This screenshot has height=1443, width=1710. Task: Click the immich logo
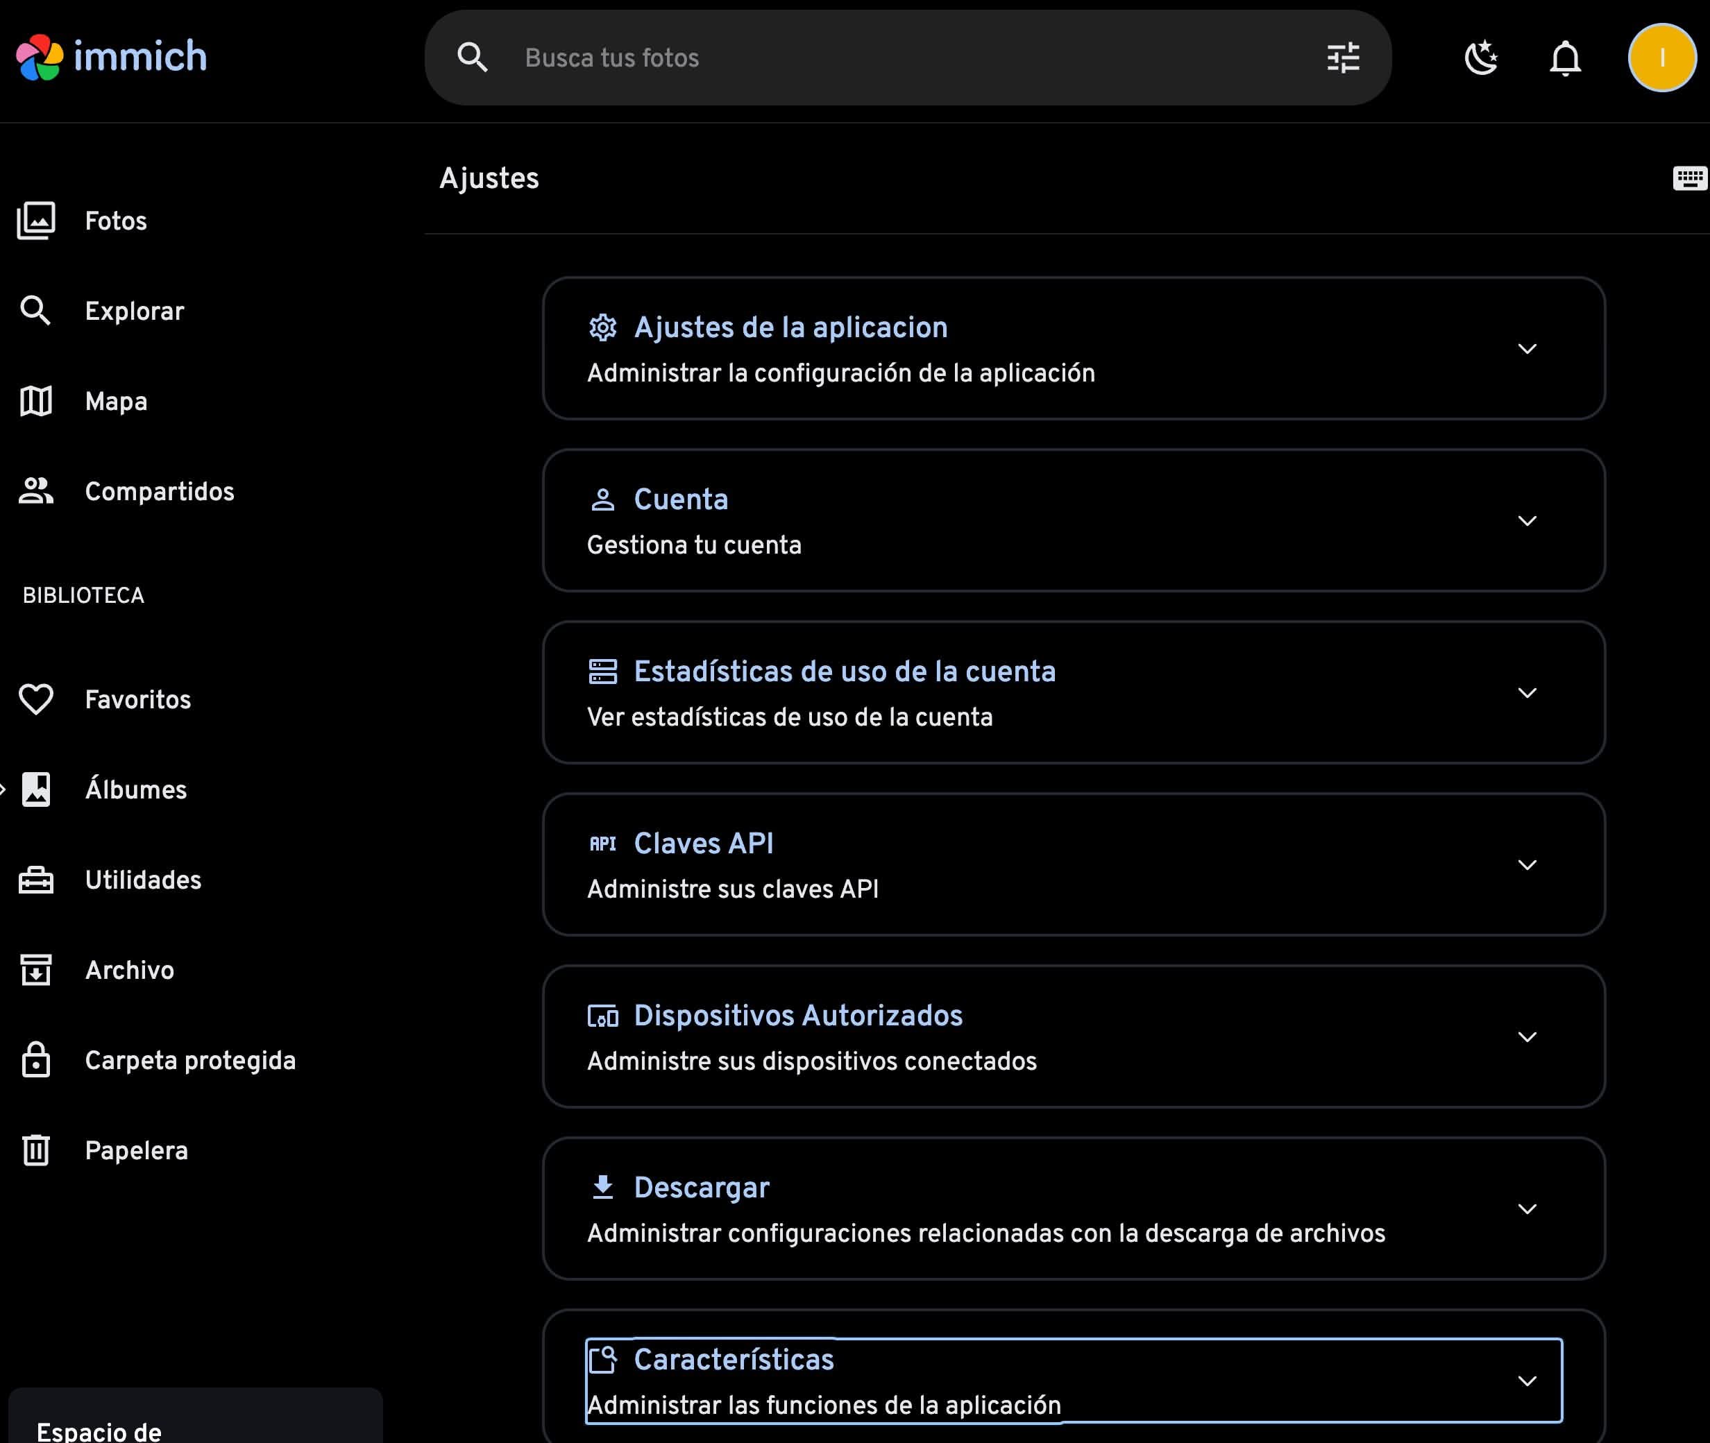[111, 56]
